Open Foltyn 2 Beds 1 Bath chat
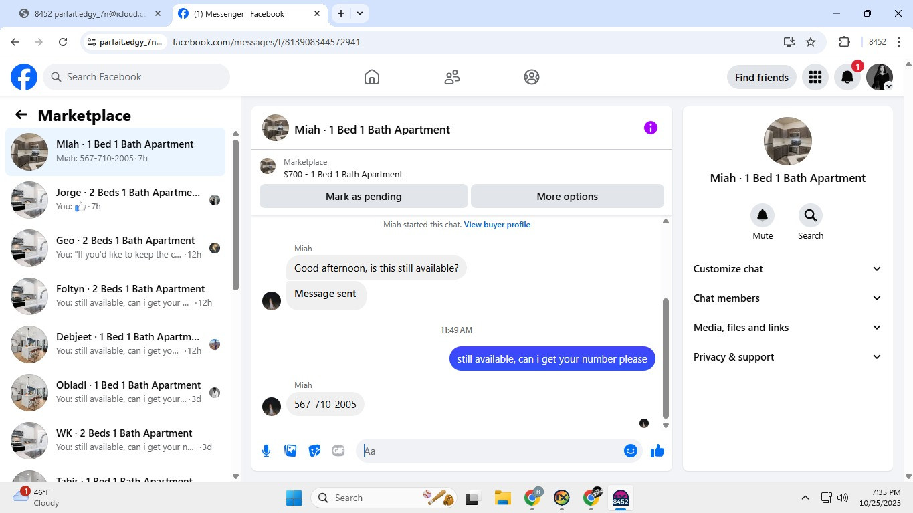Viewport: 913px width, 513px height. click(115, 296)
